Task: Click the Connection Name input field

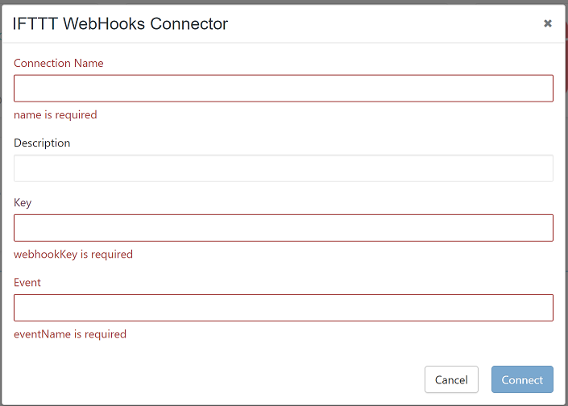Action: pos(284,89)
